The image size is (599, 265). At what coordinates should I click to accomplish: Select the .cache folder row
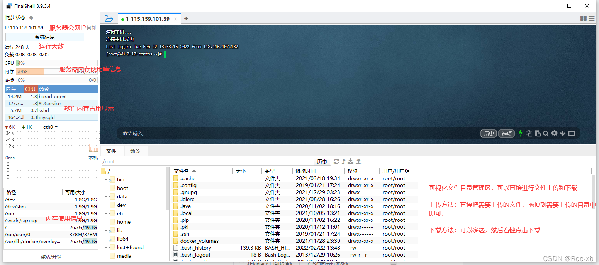coord(295,179)
